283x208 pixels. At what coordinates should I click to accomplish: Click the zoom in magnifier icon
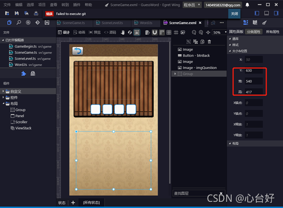(201, 32)
